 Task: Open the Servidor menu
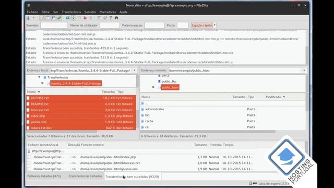point(90,12)
